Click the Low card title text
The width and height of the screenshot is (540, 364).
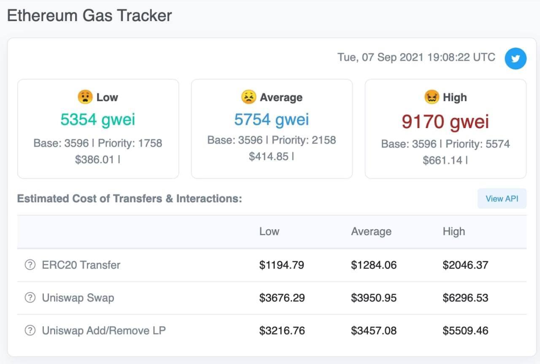pyautogui.click(x=107, y=97)
